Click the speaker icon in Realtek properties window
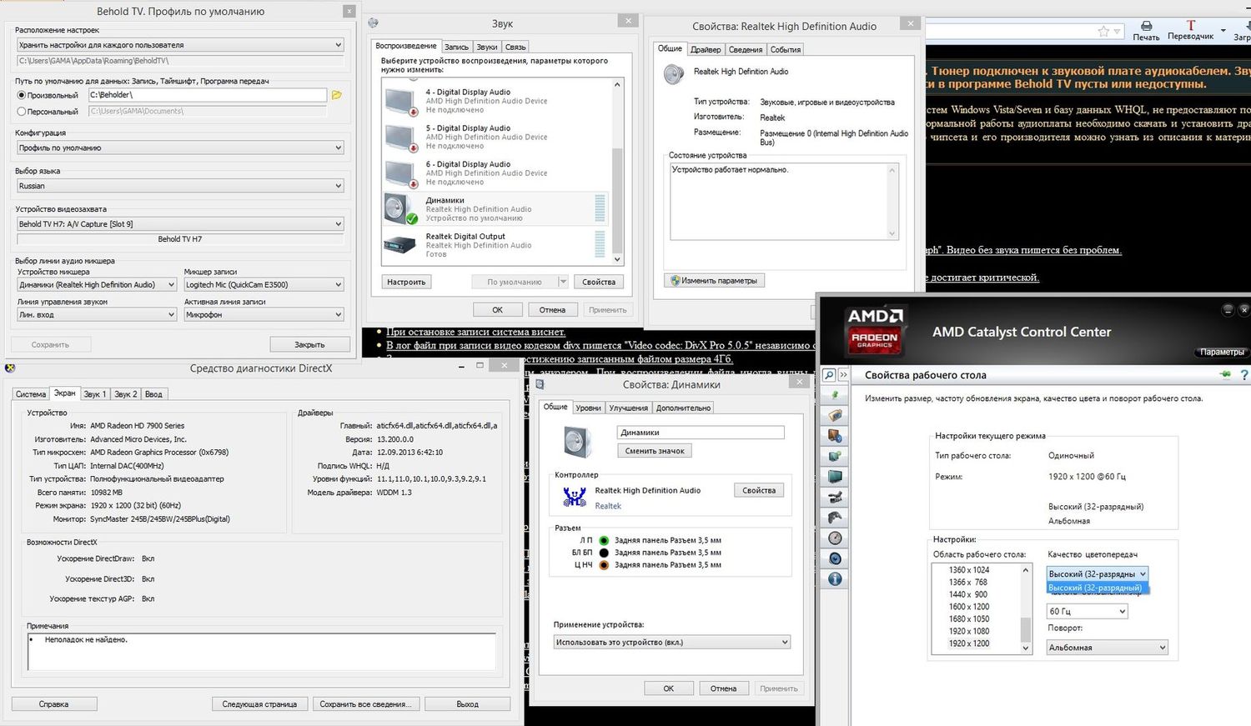The height and width of the screenshot is (726, 1251). (673, 75)
